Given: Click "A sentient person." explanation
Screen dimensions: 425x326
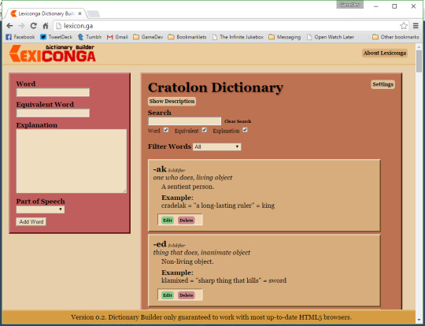Looking at the screenshot, I should tap(187, 187).
